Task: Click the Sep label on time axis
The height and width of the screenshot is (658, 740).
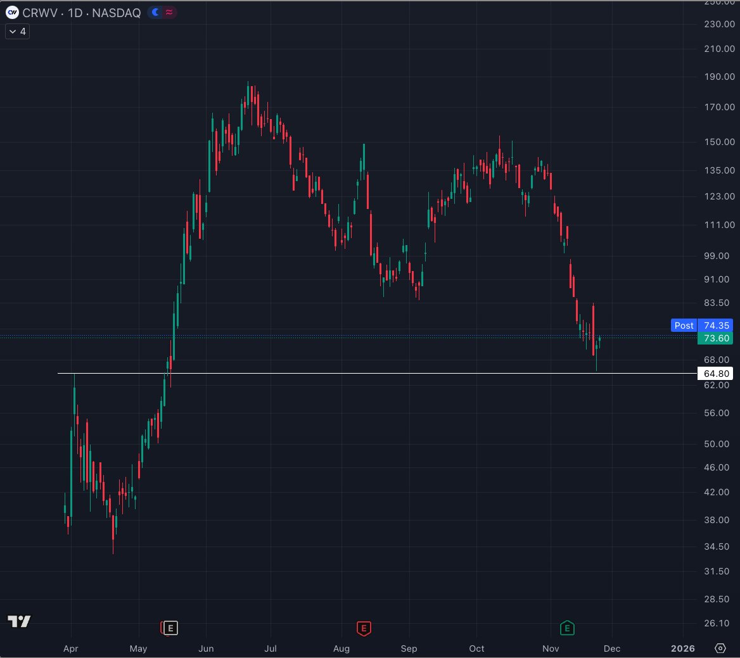Action: (x=409, y=649)
